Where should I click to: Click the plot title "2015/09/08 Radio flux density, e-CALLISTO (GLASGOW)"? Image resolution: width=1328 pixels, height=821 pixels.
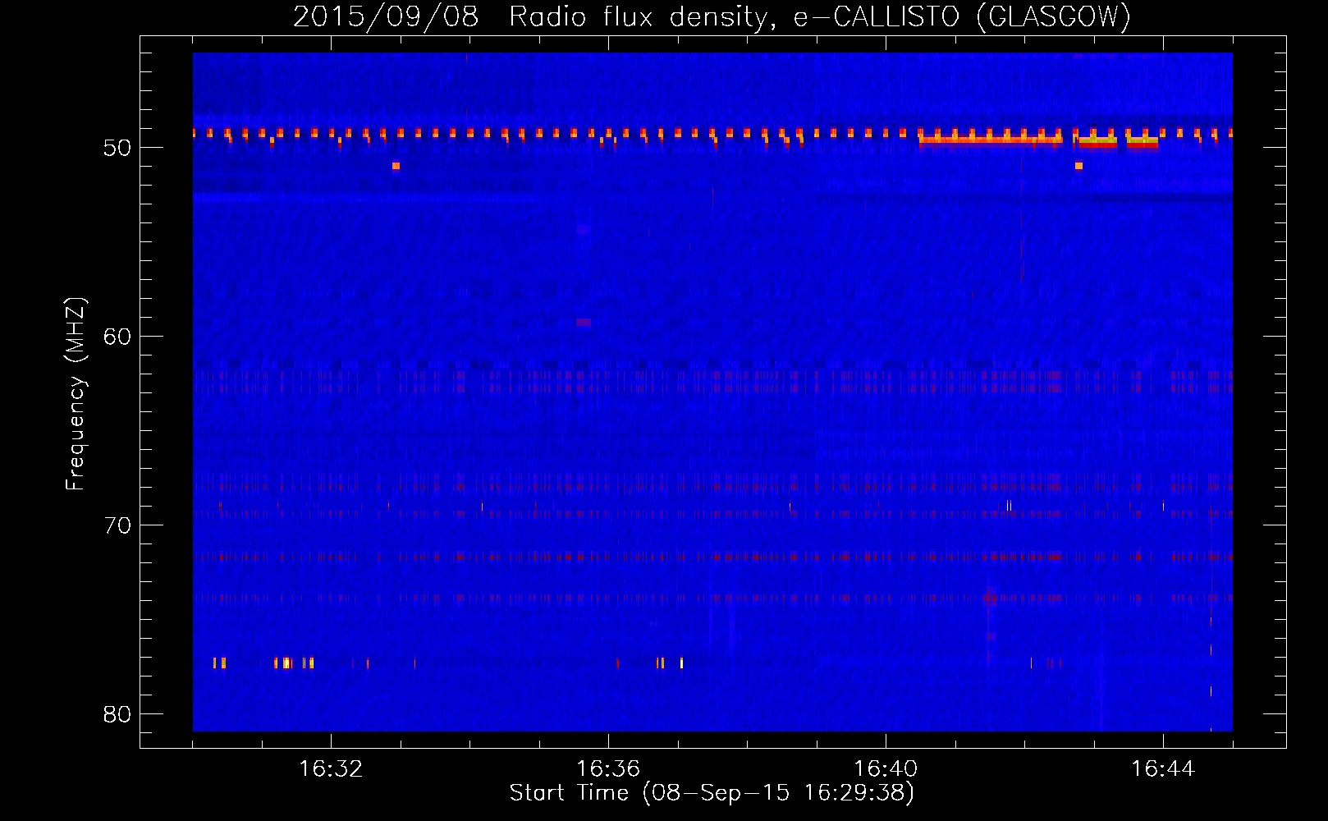[712, 16]
